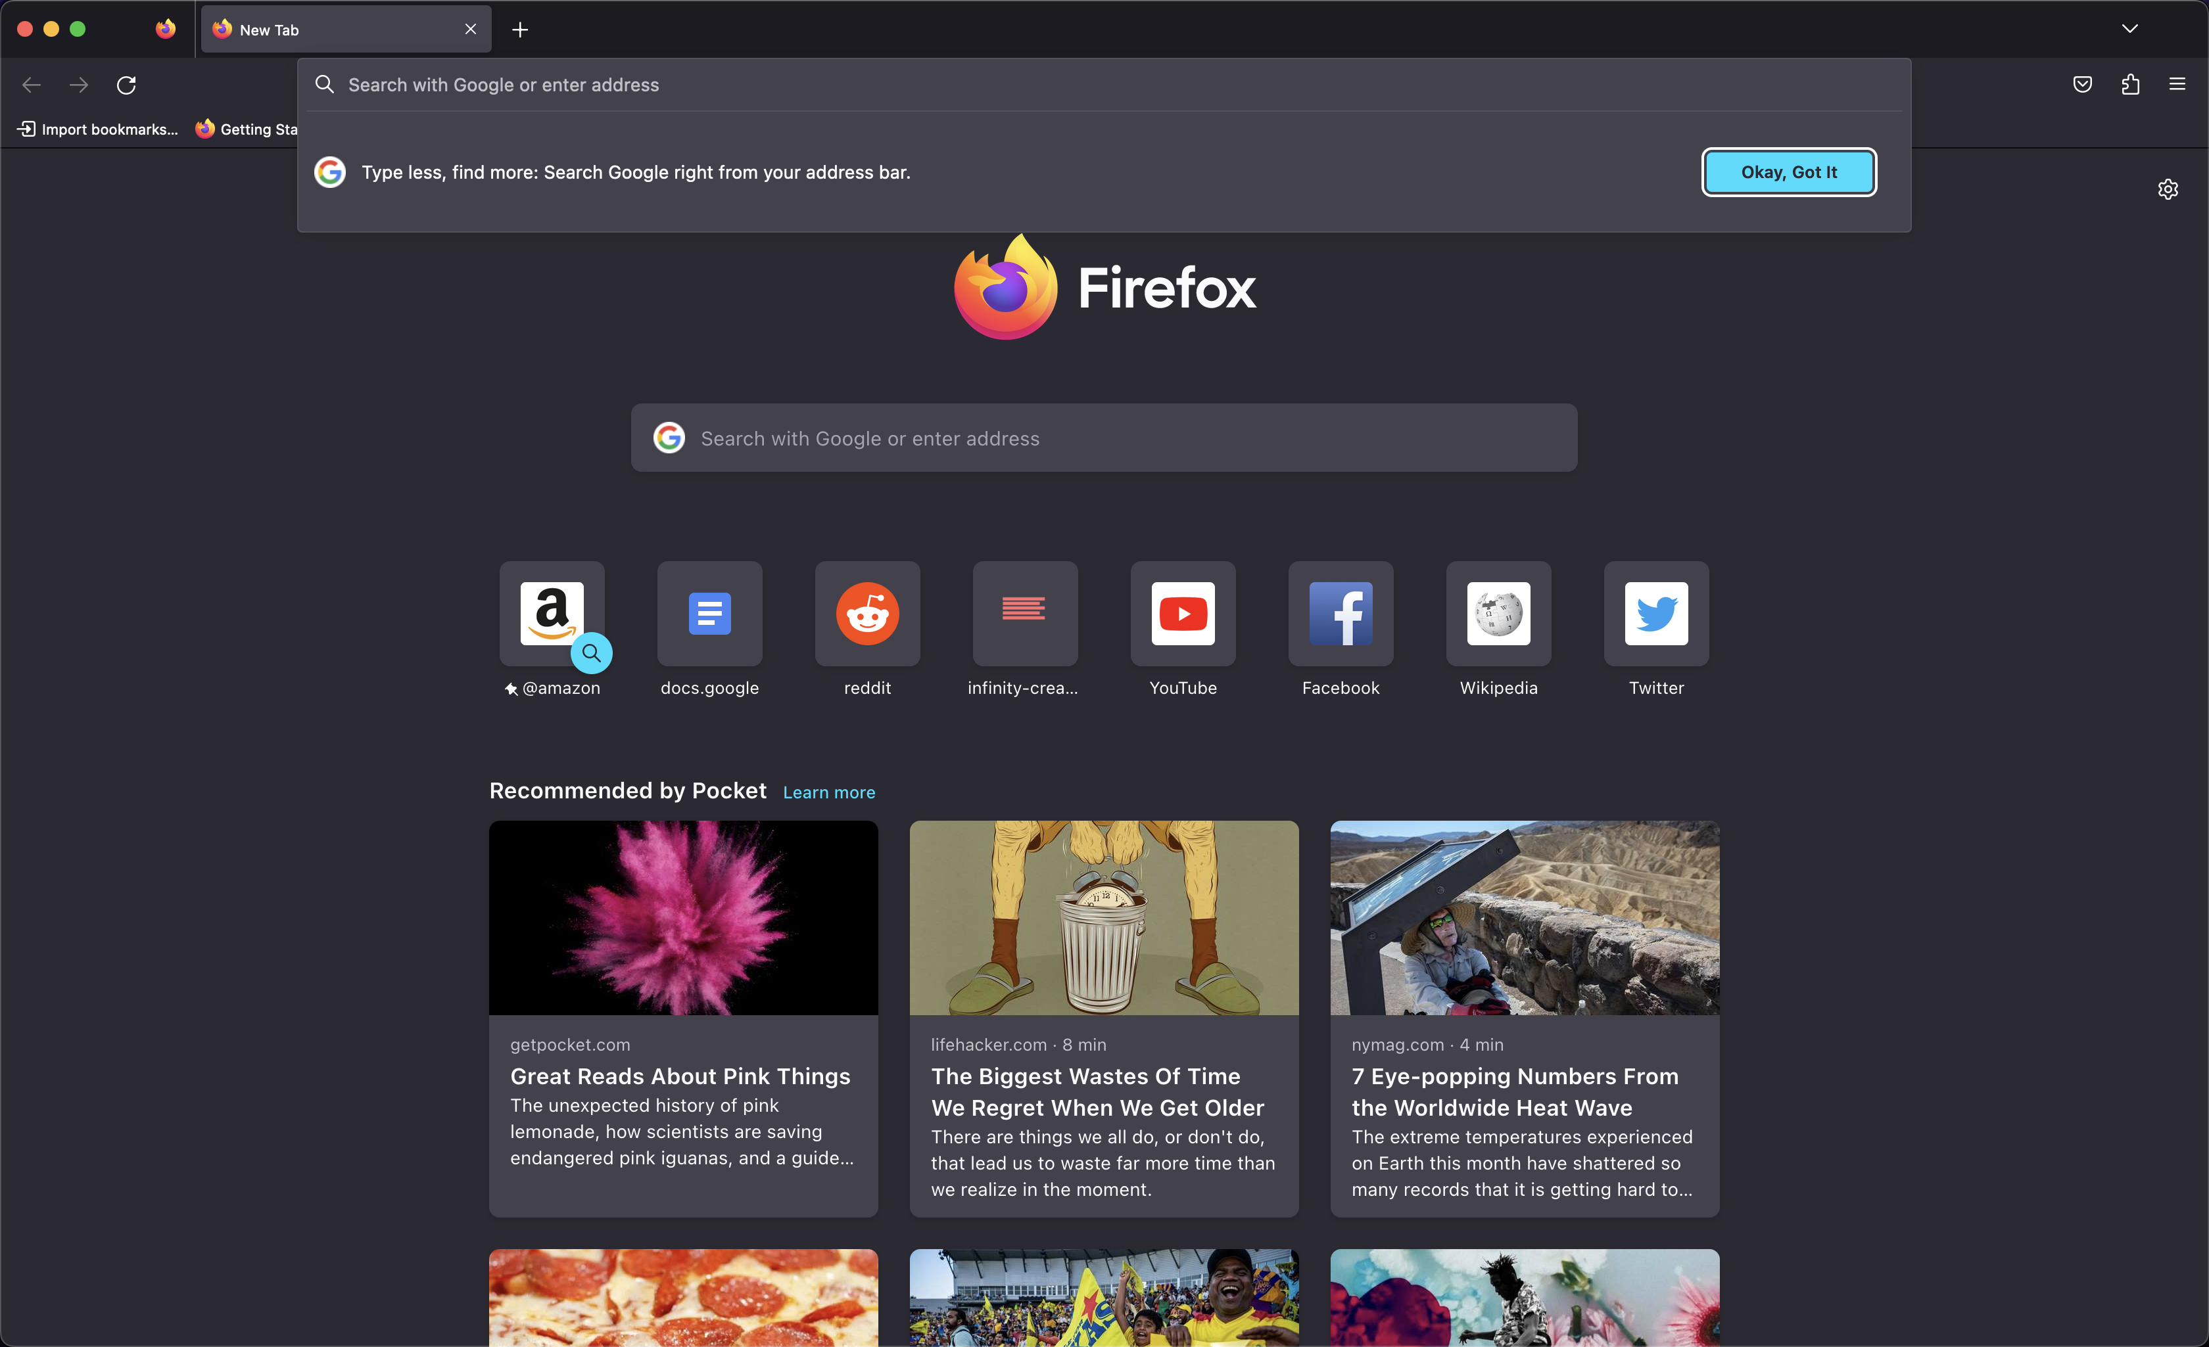This screenshot has width=2209, height=1347.
Task: Click Google icon in page search box
Action: click(669, 438)
